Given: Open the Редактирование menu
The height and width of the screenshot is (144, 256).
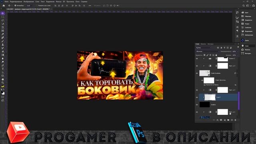Looking at the screenshot, I should pyautogui.click(x=16, y=2).
